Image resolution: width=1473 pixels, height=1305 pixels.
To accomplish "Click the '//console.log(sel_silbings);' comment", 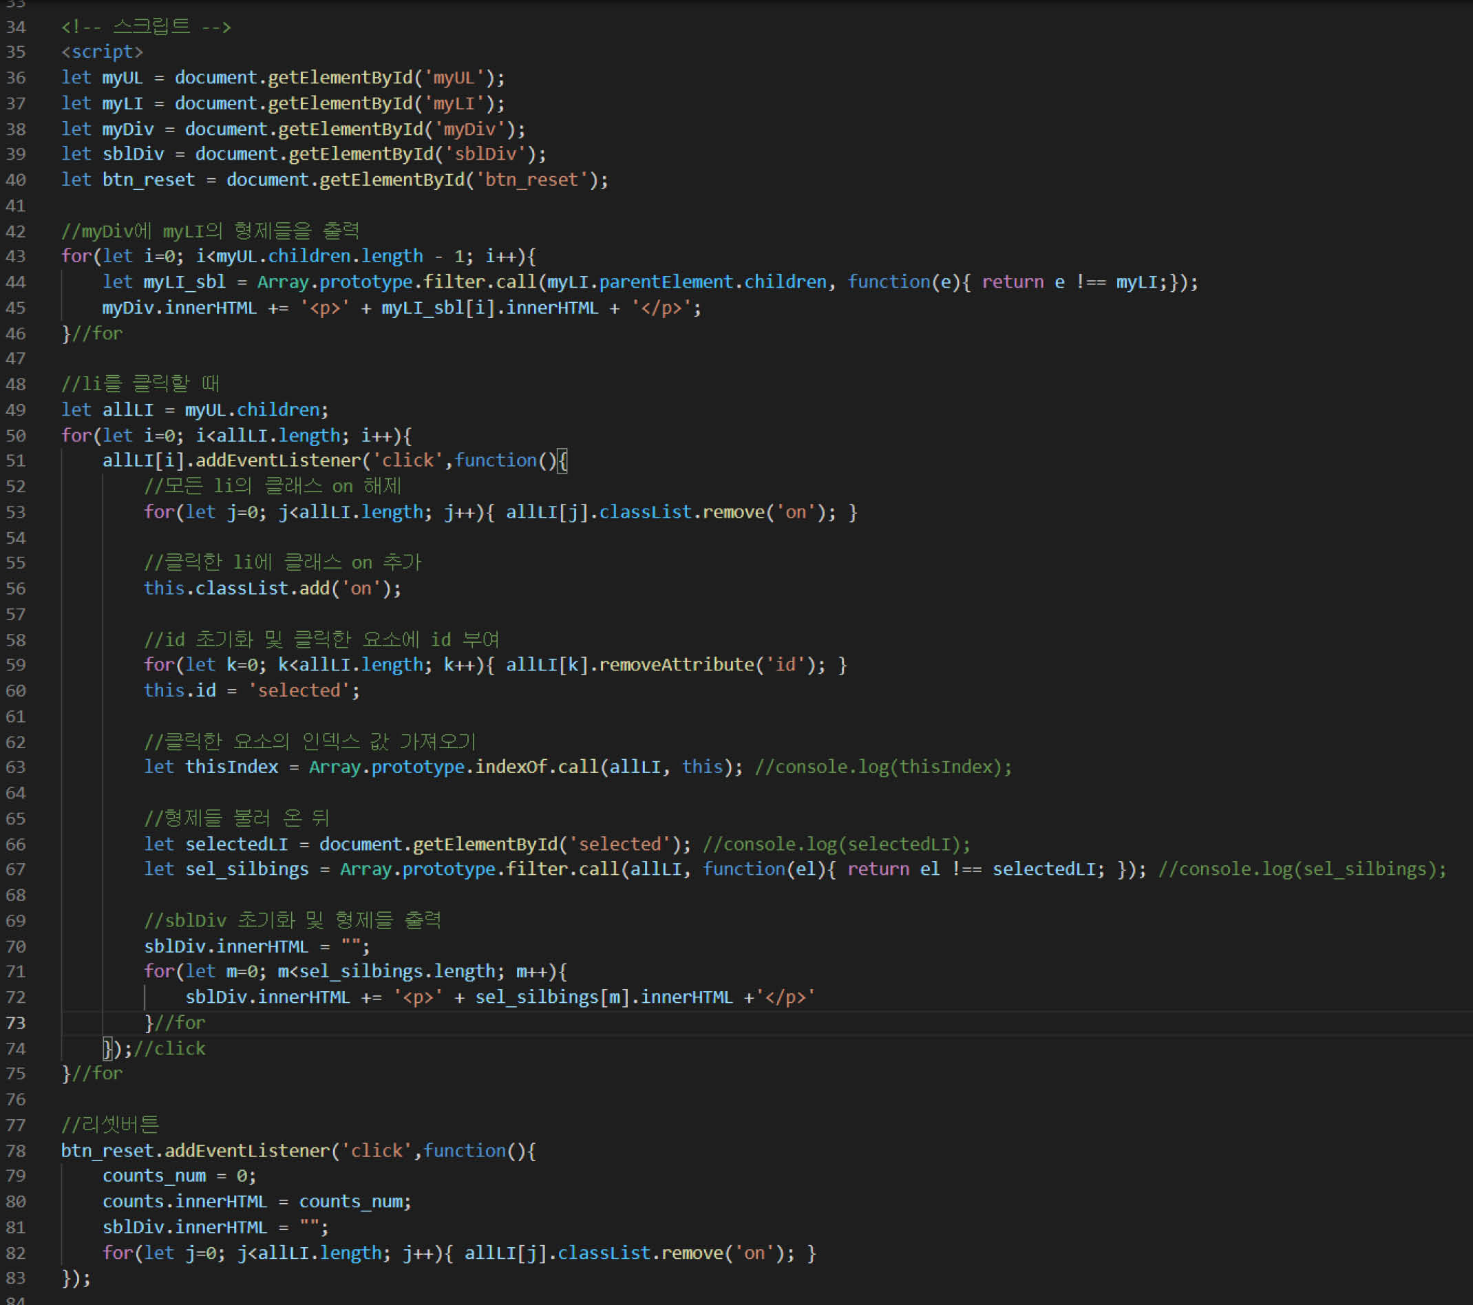I will coord(1302,870).
